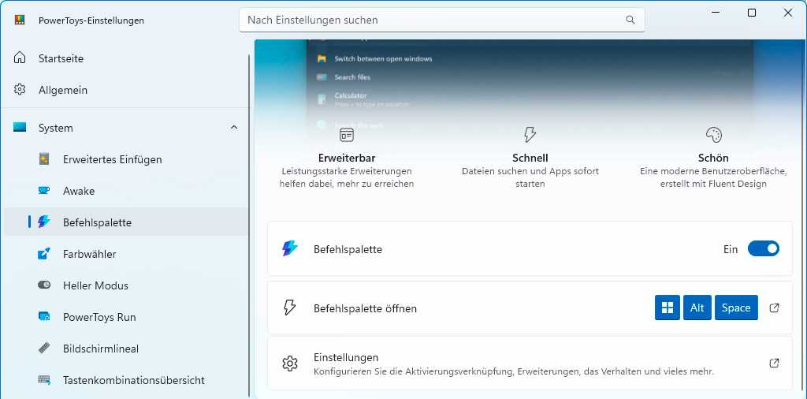
Task: Collapse the System section chevron
Action: pos(234,127)
